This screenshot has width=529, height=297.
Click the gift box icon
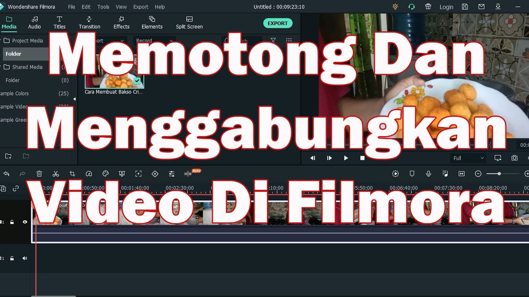428,7
